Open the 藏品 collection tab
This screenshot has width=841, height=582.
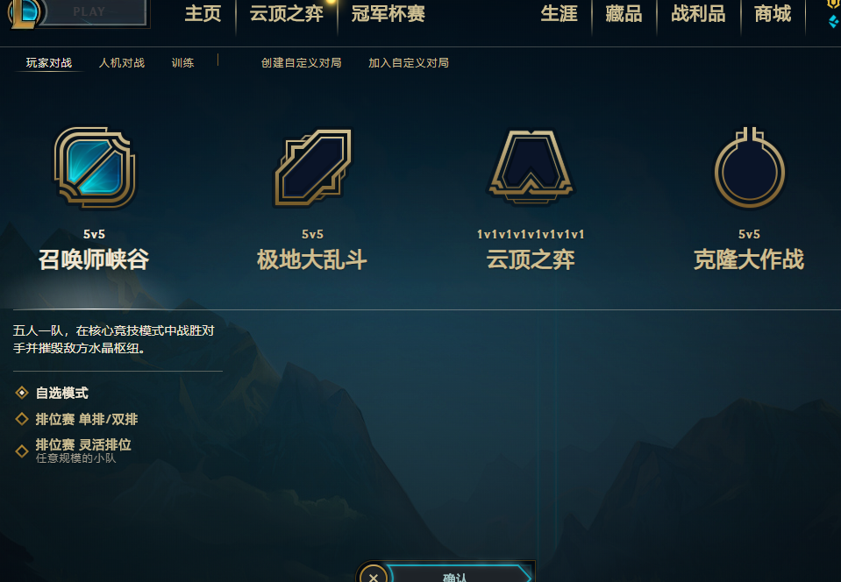click(x=624, y=14)
